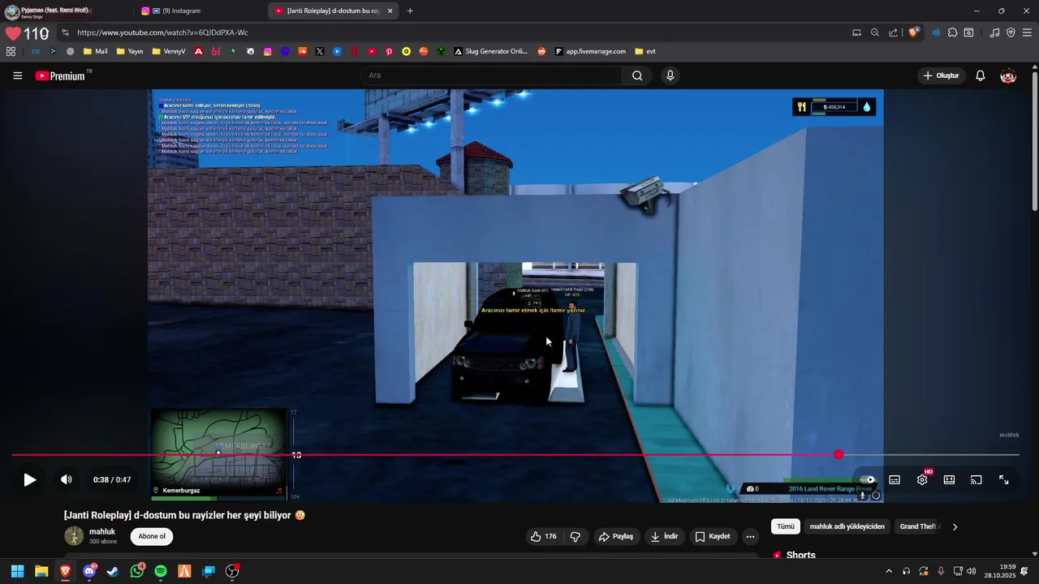Click the video progress bar near the start

[32, 455]
